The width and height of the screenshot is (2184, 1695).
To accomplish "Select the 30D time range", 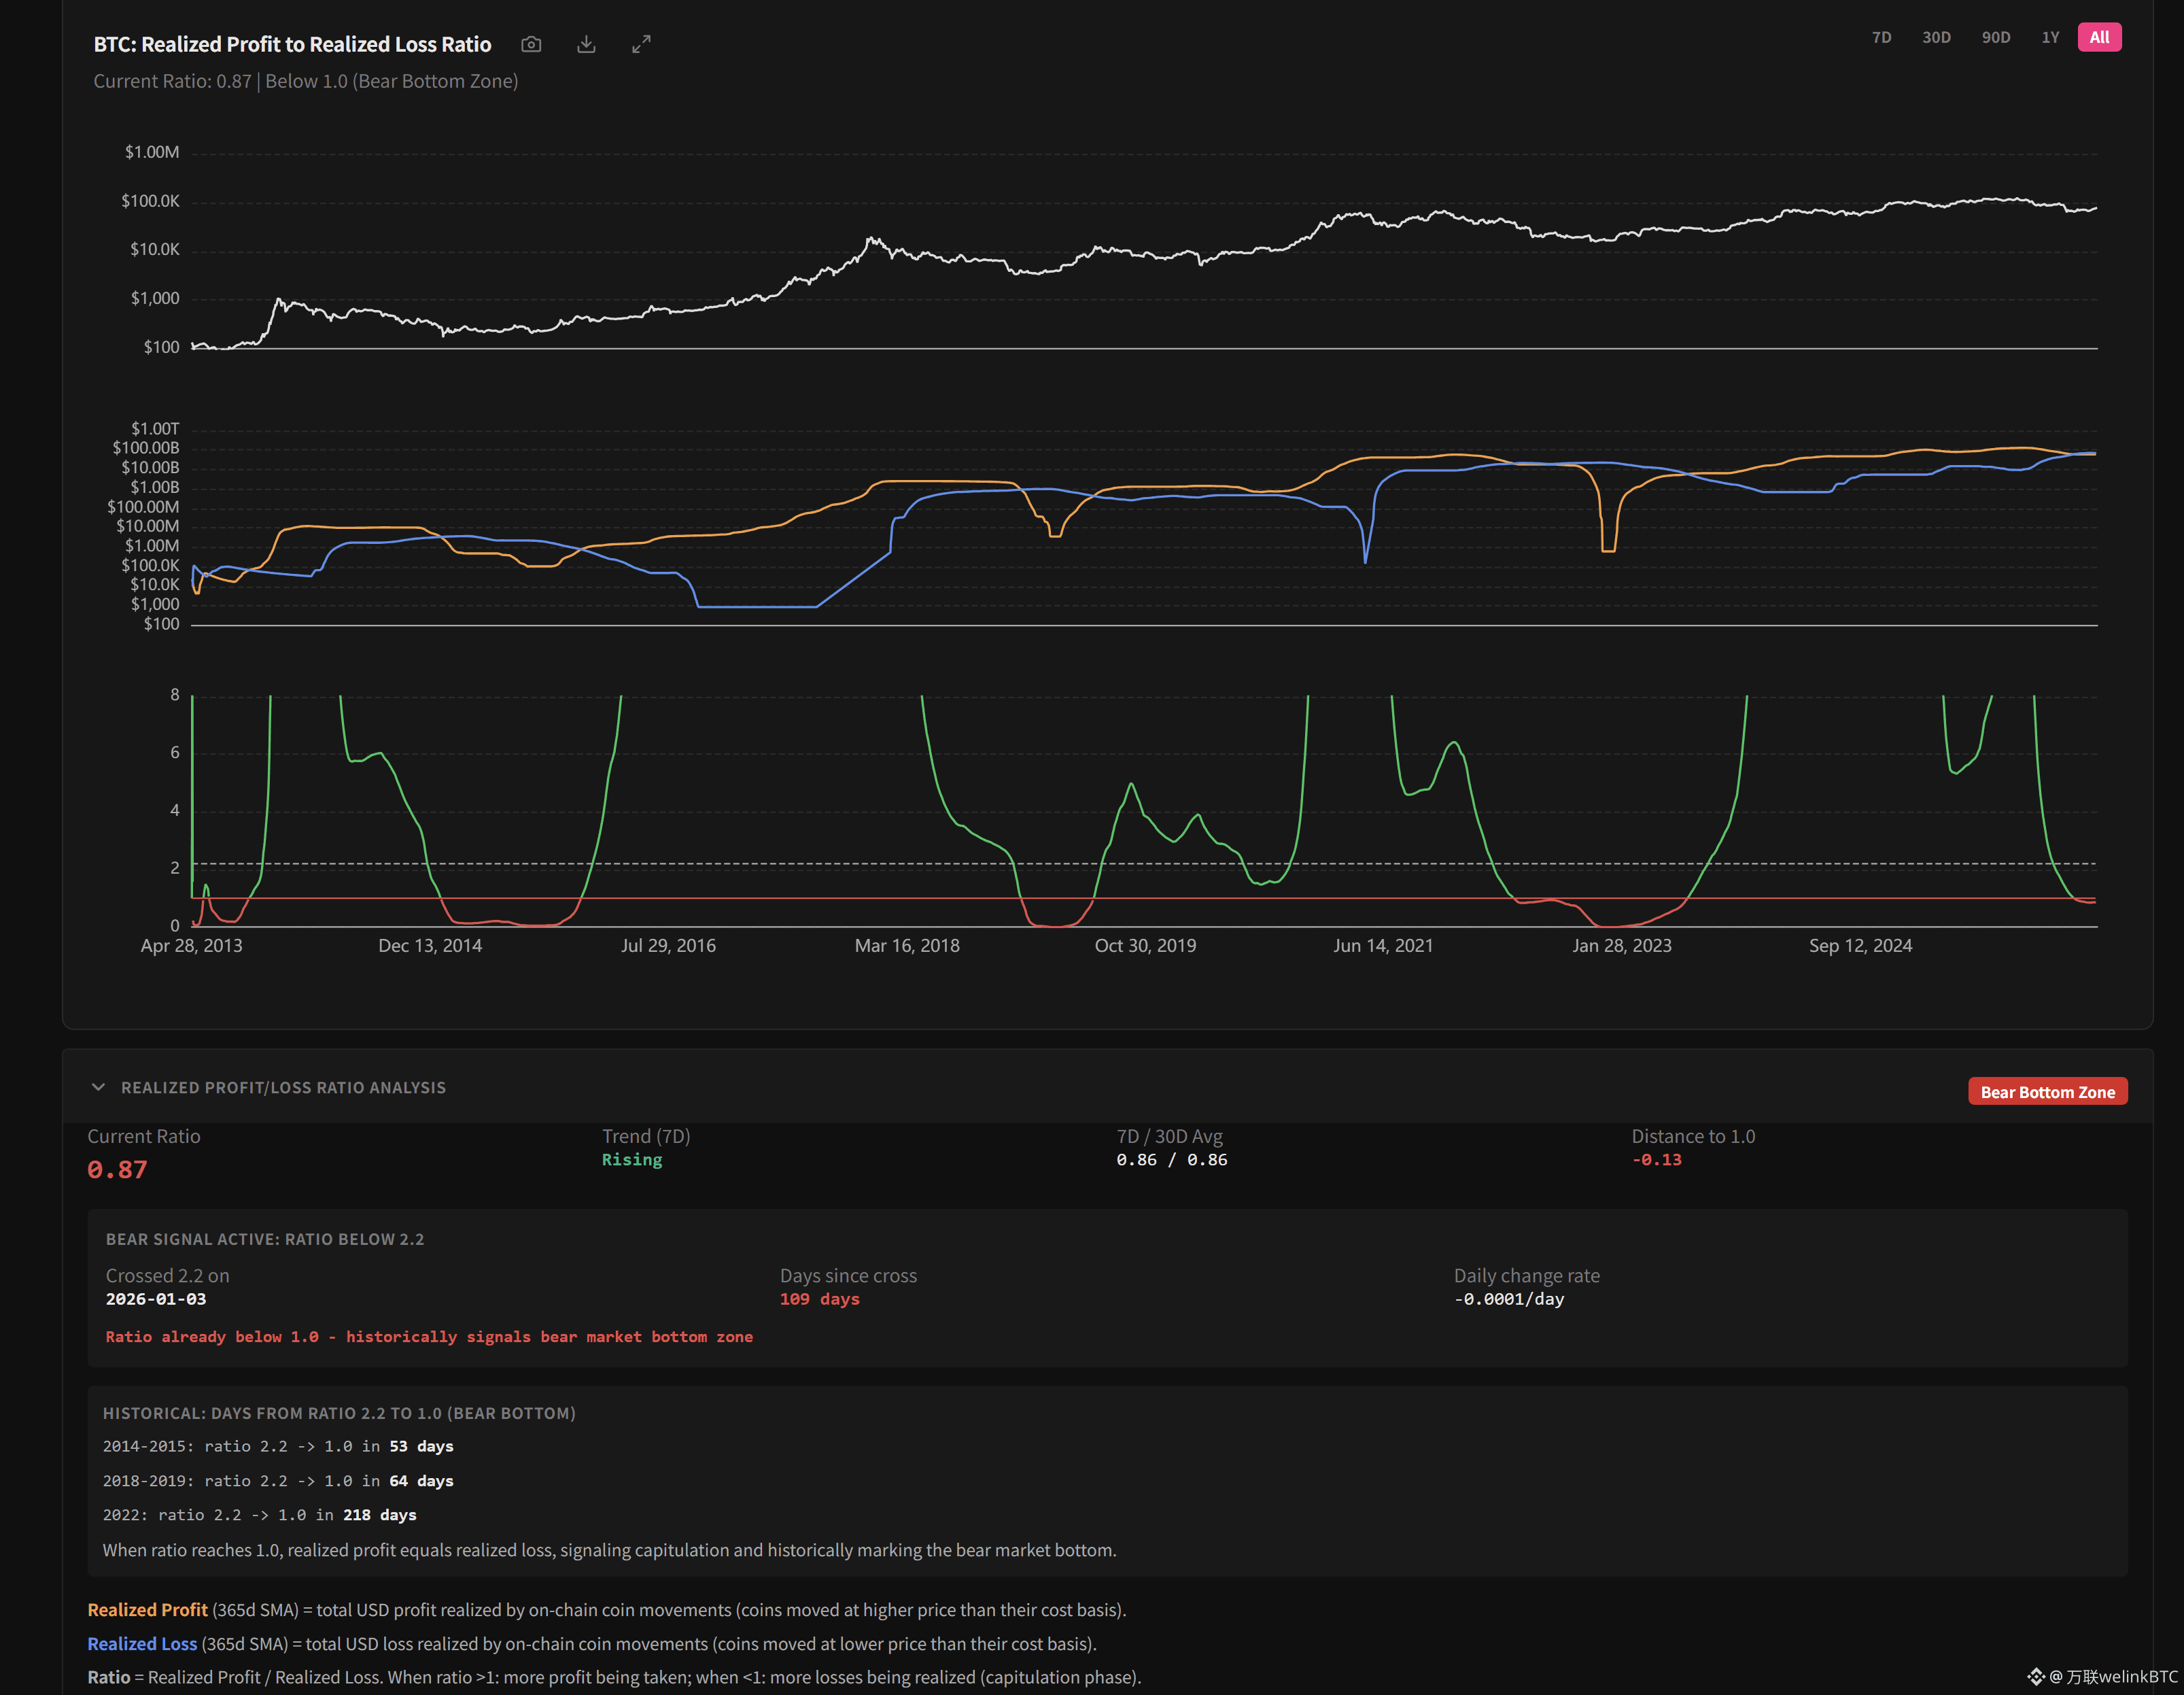I will 1936,37.
